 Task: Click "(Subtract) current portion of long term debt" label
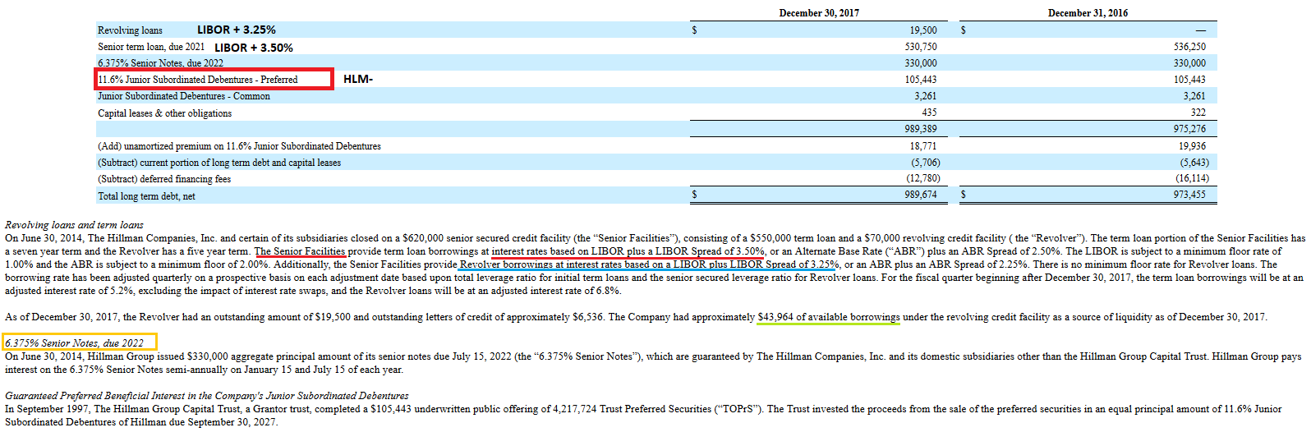219,163
